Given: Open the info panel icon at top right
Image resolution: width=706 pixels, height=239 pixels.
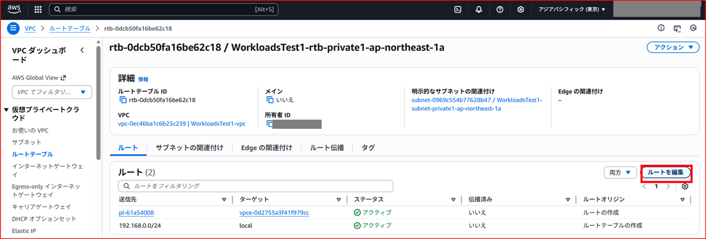Looking at the screenshot, I should pos(661,28).
